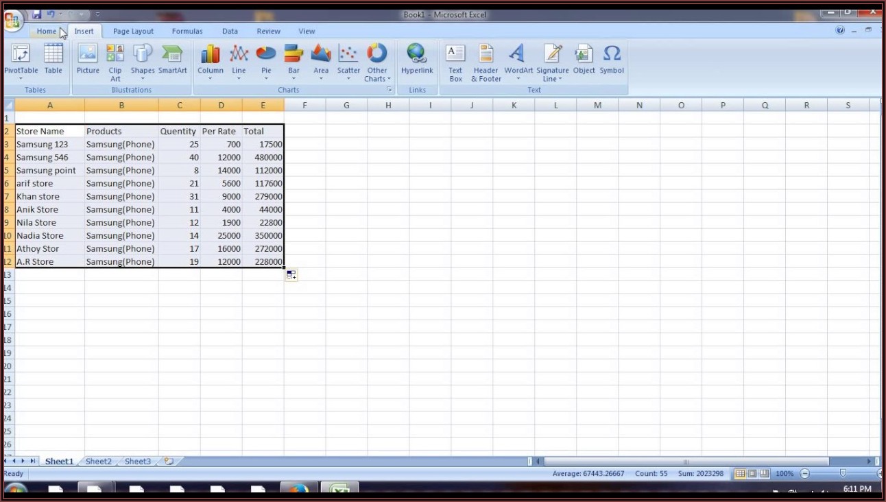
Task: Insert a Hyperlink
Action: pyautogui.click(x=417, y=58)
